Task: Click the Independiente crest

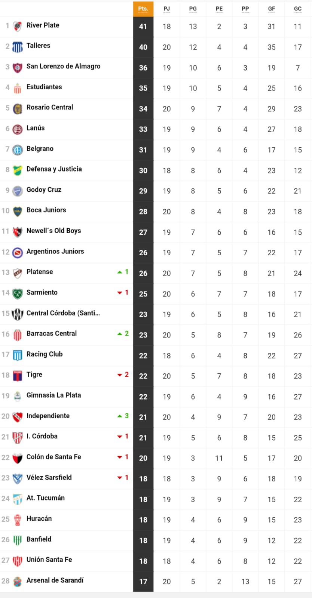Action: click(18, 416)
